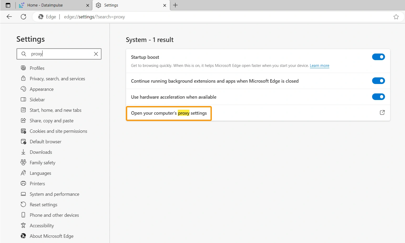Open About Microsoft Edge

52,236
